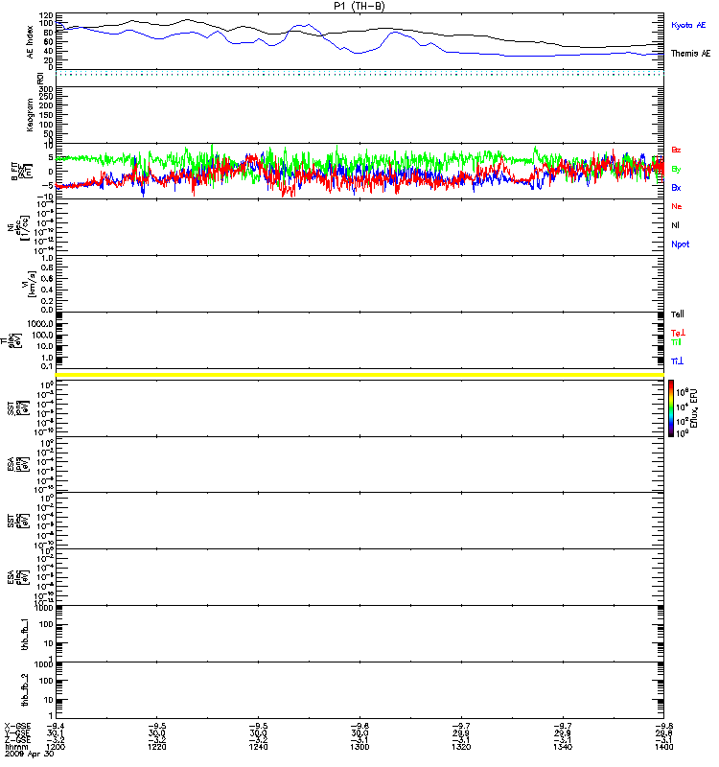Click the 1320 time tick label
719x767 pixels.
coord(461,747)
